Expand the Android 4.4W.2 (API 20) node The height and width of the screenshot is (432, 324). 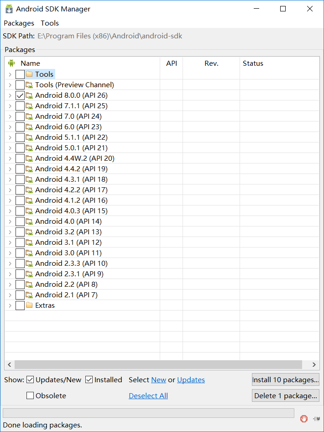coord(10,158)
